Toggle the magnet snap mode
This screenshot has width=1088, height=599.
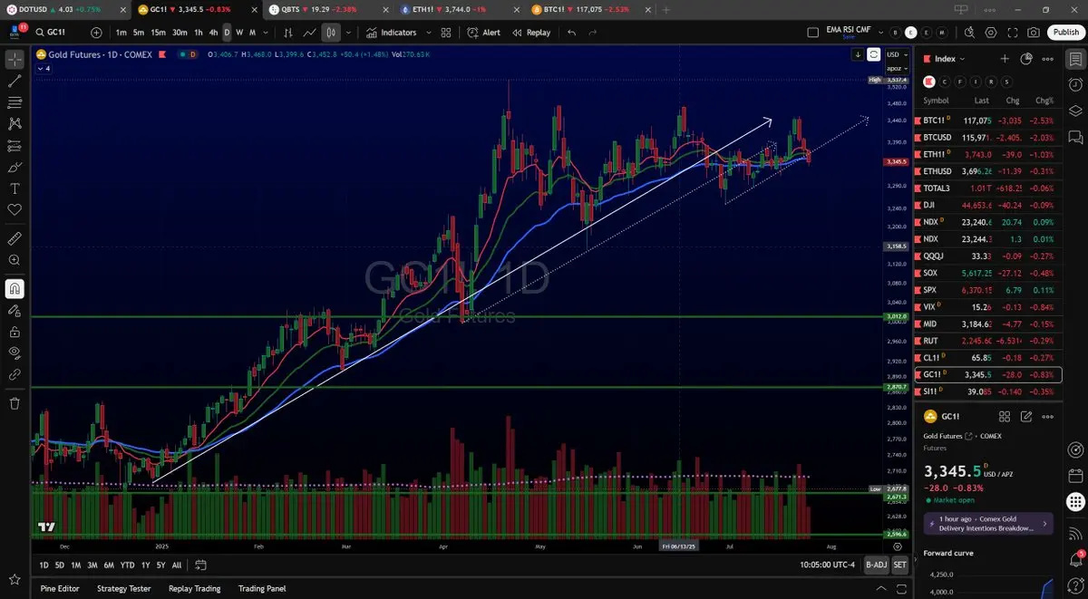point(15,289)
